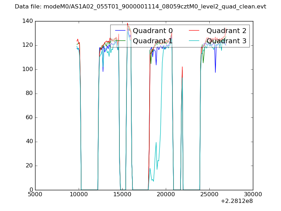Select the Quadrant 0 legend label
281x211 pixels.
(152, 30)
